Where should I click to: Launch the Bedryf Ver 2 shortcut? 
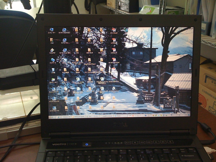point(53,80)
